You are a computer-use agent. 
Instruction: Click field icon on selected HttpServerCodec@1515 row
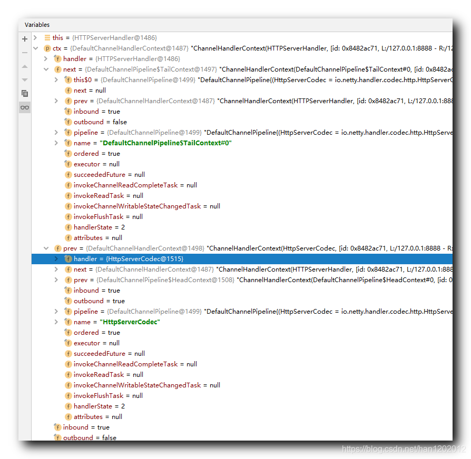[68, 258]
